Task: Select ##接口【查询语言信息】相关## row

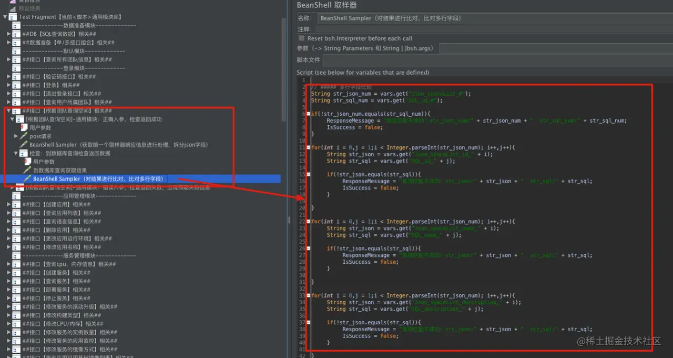Action: click(x=62, y=222)
